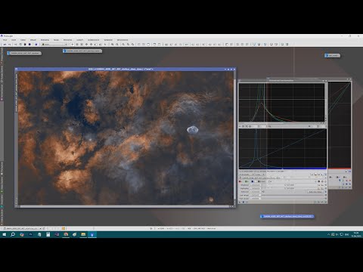Click the New Instance triangle in HistogramTransformation
The image size is (363, 272).
coord(240,202)
